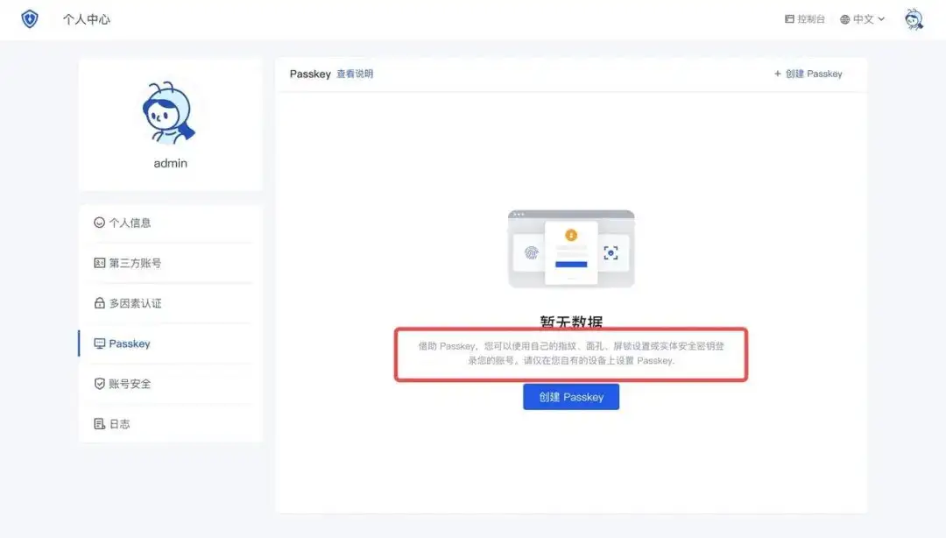Click the Passkey empty-state illustration

pos(571,249)
